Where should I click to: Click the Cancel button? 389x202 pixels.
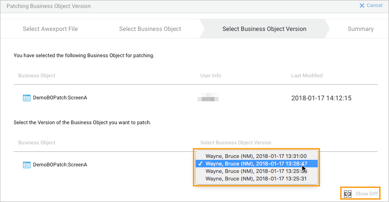(x=371, y=6)
